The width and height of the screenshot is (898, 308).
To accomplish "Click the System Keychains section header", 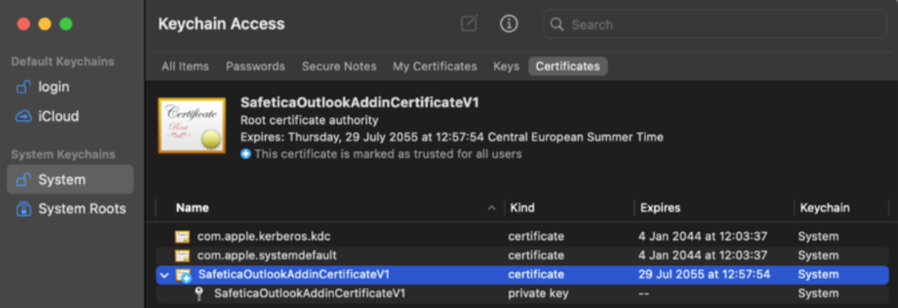I will [x=63, y=154].
